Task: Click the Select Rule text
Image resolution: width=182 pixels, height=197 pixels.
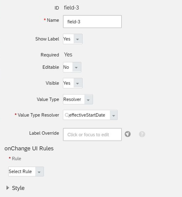Action: 20,172
